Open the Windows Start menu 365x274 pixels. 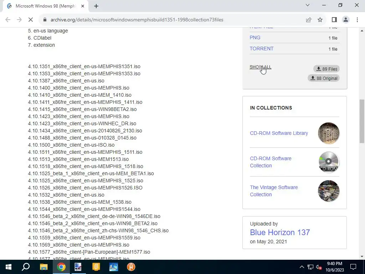9,267
